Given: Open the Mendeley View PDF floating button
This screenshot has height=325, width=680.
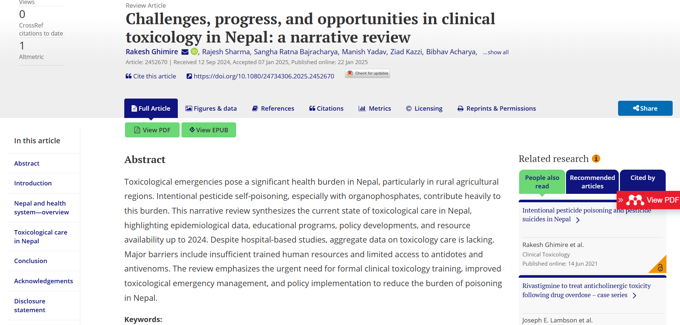Looking at the screenshot, I should pyautogui.click(x=648, y=200).
